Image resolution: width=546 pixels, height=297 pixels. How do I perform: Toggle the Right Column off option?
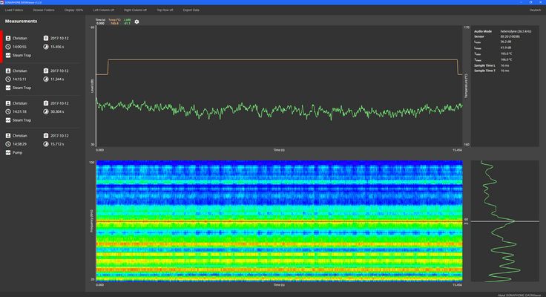click(x=135, y=10)
